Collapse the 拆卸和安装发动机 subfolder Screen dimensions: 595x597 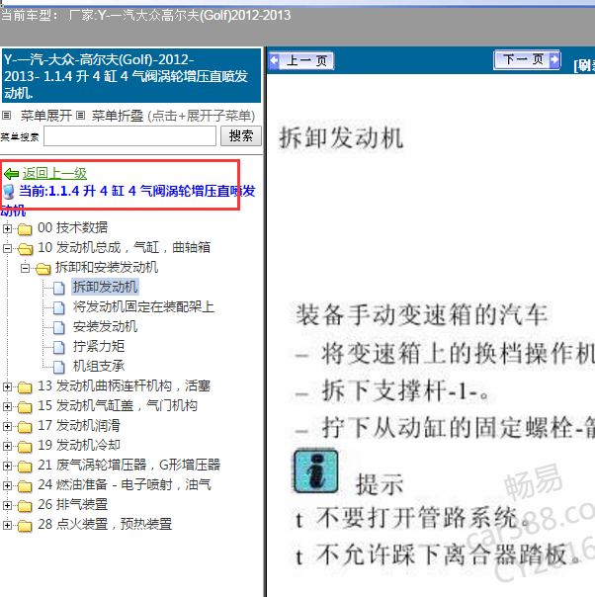[25, 268]
